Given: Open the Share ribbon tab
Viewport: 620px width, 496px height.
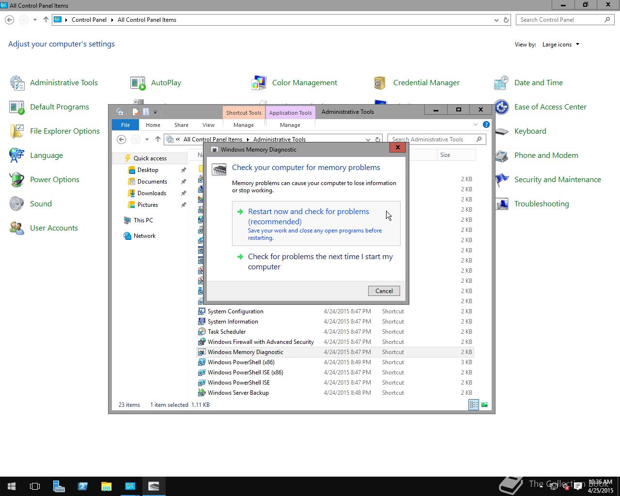Looking at the screenshot, I should (x=181, y=125).
